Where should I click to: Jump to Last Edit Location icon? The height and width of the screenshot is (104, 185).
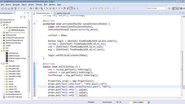pos(102,8)
